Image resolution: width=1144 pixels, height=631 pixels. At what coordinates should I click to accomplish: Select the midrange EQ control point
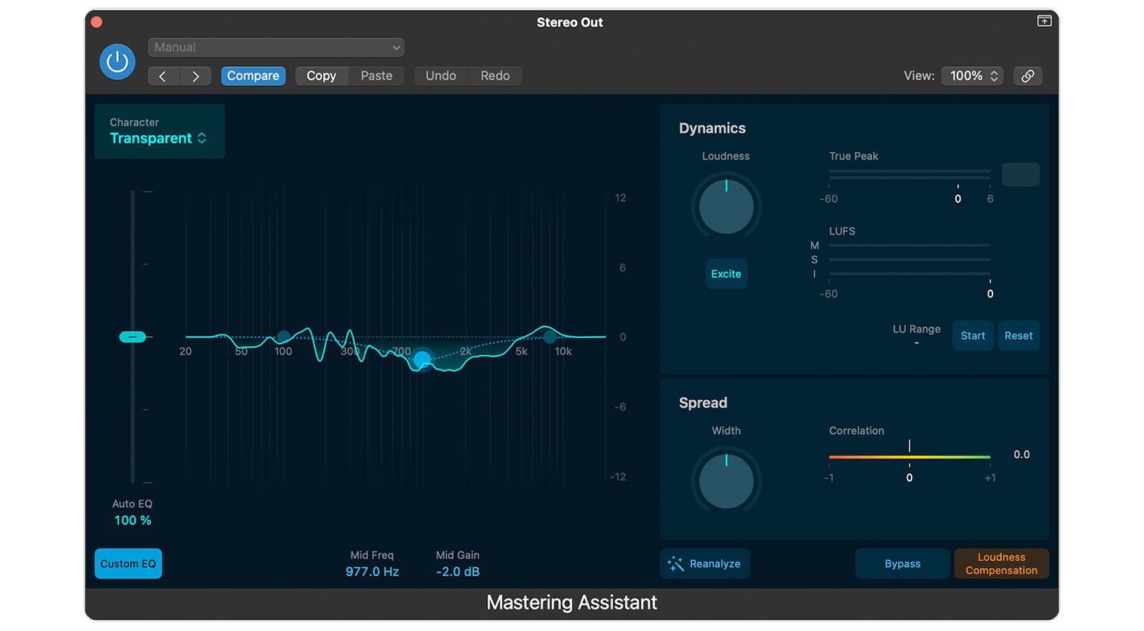pyautogui.click(x=422, y=359)
